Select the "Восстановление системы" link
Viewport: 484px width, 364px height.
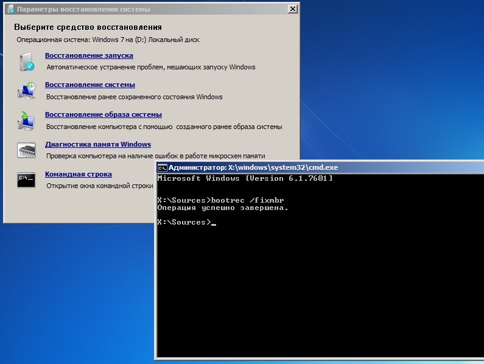click(90, 85)
